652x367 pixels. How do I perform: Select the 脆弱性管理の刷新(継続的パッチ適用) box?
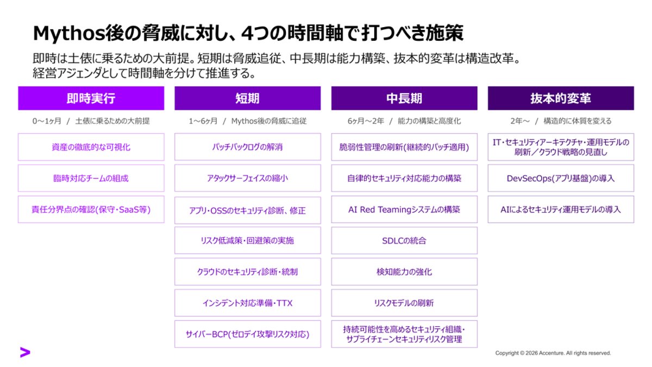point(404,147)
